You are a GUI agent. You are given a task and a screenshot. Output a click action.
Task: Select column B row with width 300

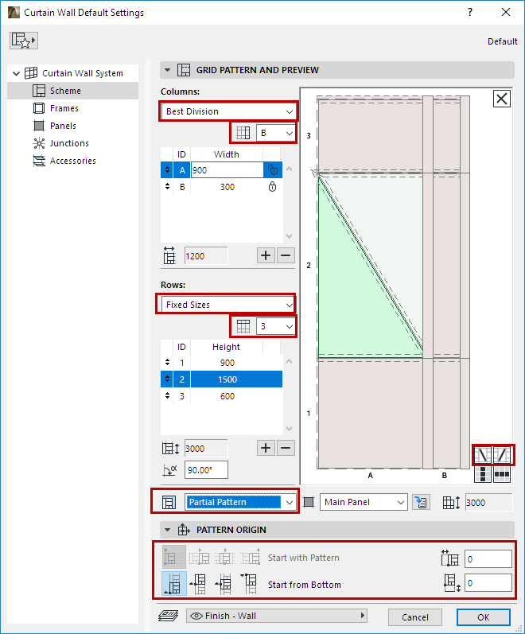pyautogui.click(x=221, y=187)
